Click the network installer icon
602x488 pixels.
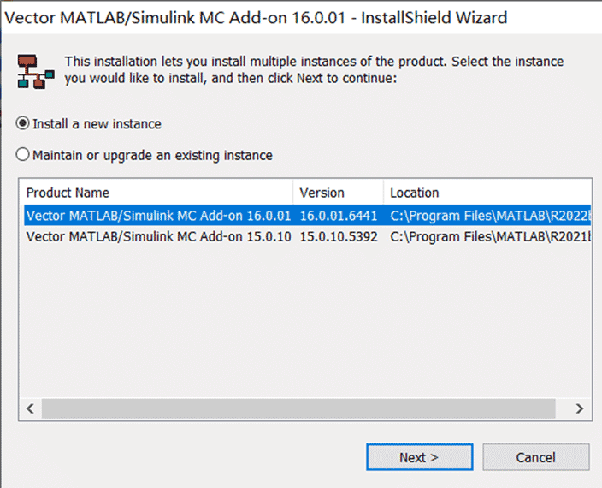[36, 71]
